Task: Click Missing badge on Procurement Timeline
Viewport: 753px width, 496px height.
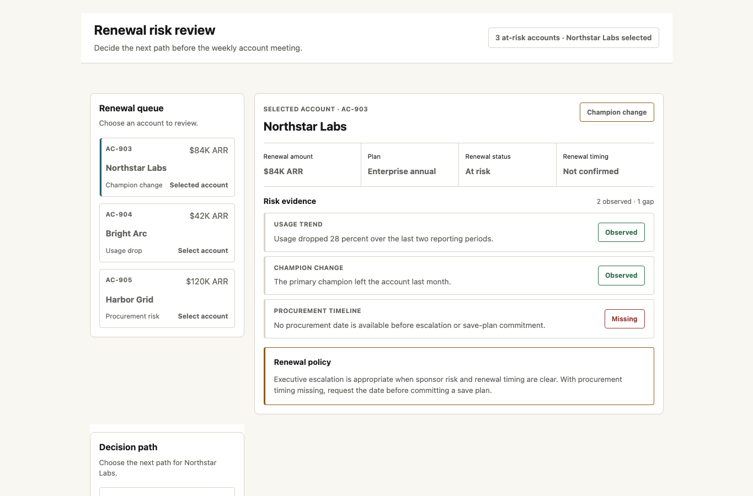Action: coord(624,319)
